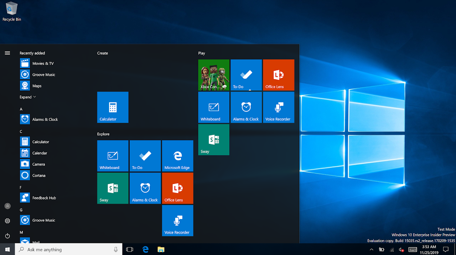
Task: Open Voice Recorder tile in Explore group
Action: (178, 221)
